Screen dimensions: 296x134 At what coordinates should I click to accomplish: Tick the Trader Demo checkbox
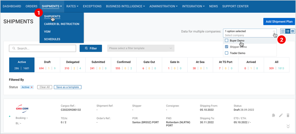point(226,53)
